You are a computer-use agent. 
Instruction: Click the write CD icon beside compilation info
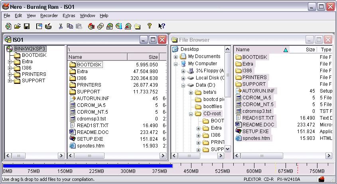(x=48, y=26)
